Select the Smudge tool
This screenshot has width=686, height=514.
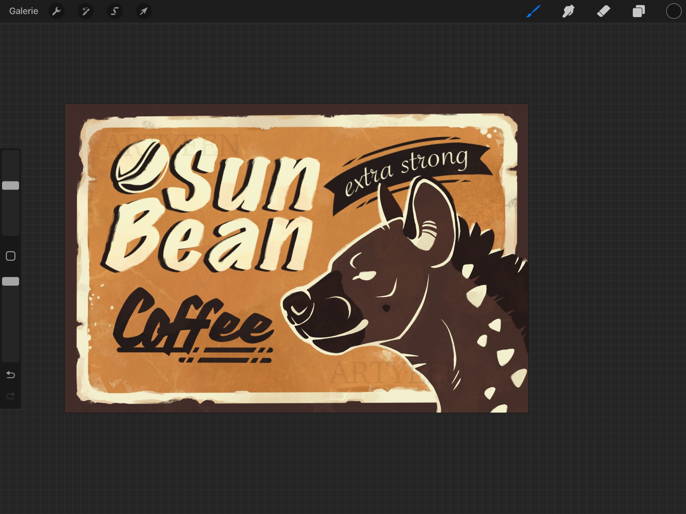568,11
